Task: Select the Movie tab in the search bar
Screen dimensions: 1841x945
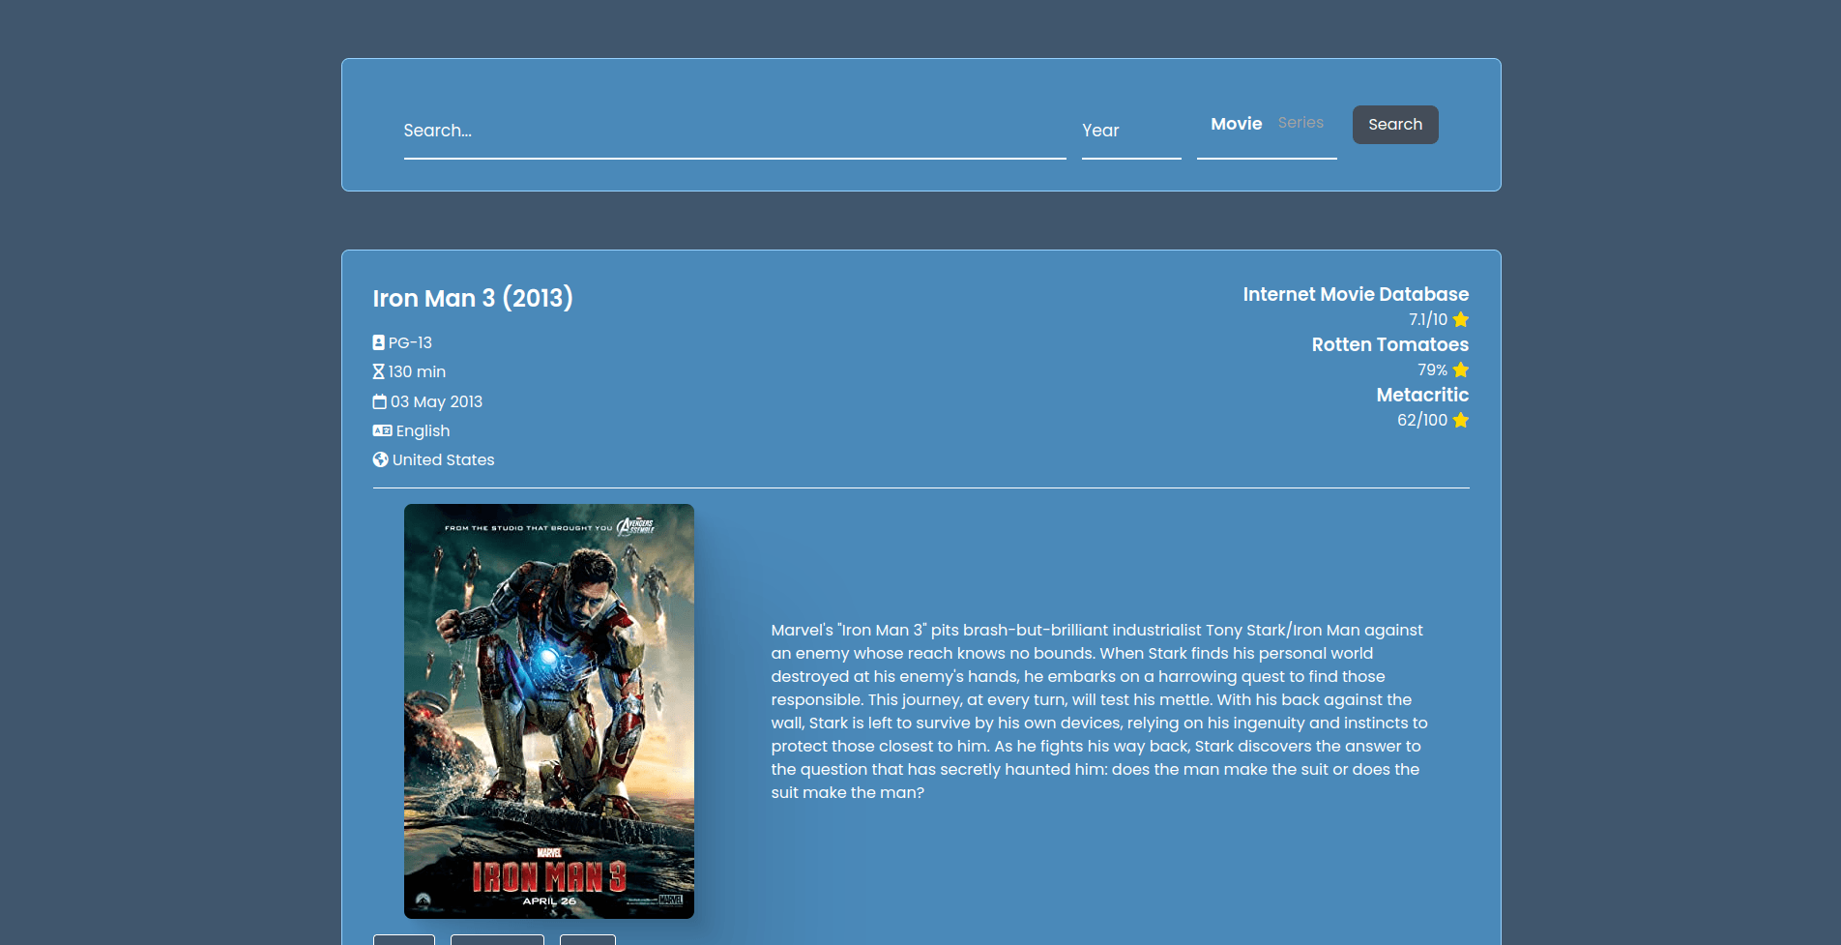Action: click(x=1235, y=123)
